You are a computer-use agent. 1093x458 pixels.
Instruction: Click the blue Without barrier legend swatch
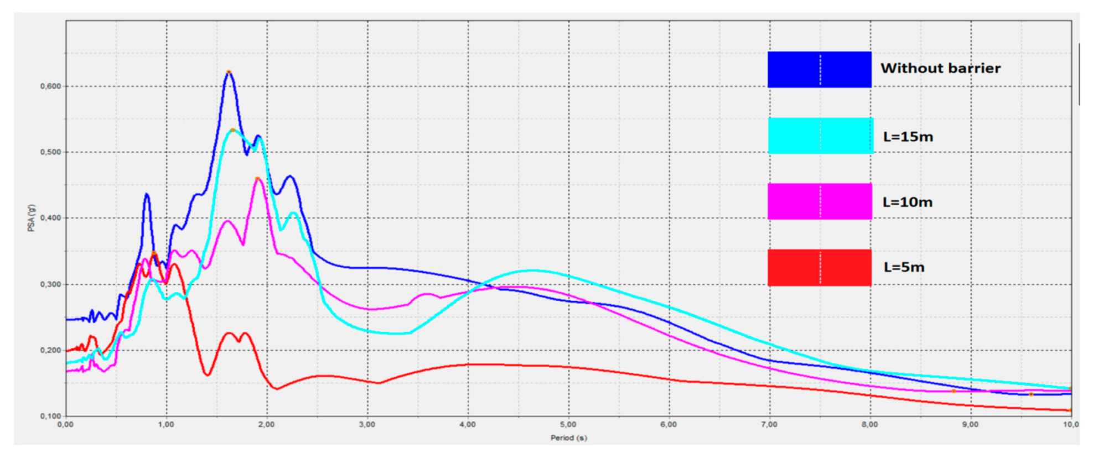pyautogui.click(x=819, y=70)
